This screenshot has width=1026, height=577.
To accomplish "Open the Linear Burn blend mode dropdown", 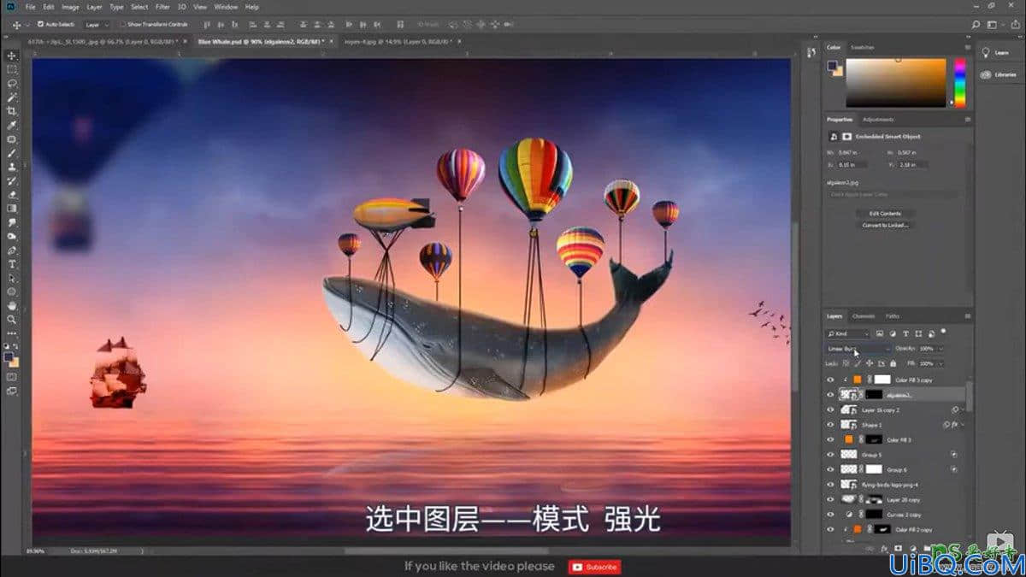I will point(858,349).
